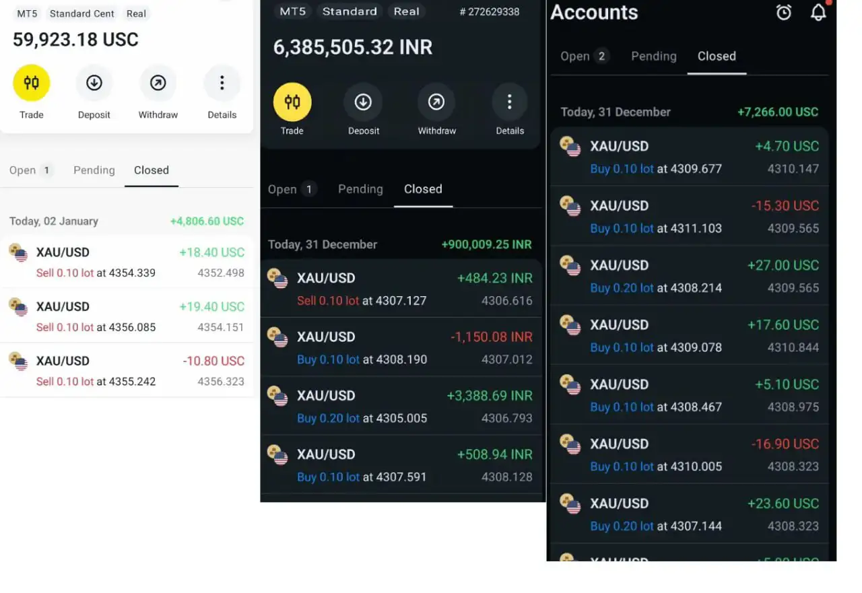This screenshot has height=593, width=862.
Task: Switch to the Open tab under Accounts
Action: pos(585,56)
